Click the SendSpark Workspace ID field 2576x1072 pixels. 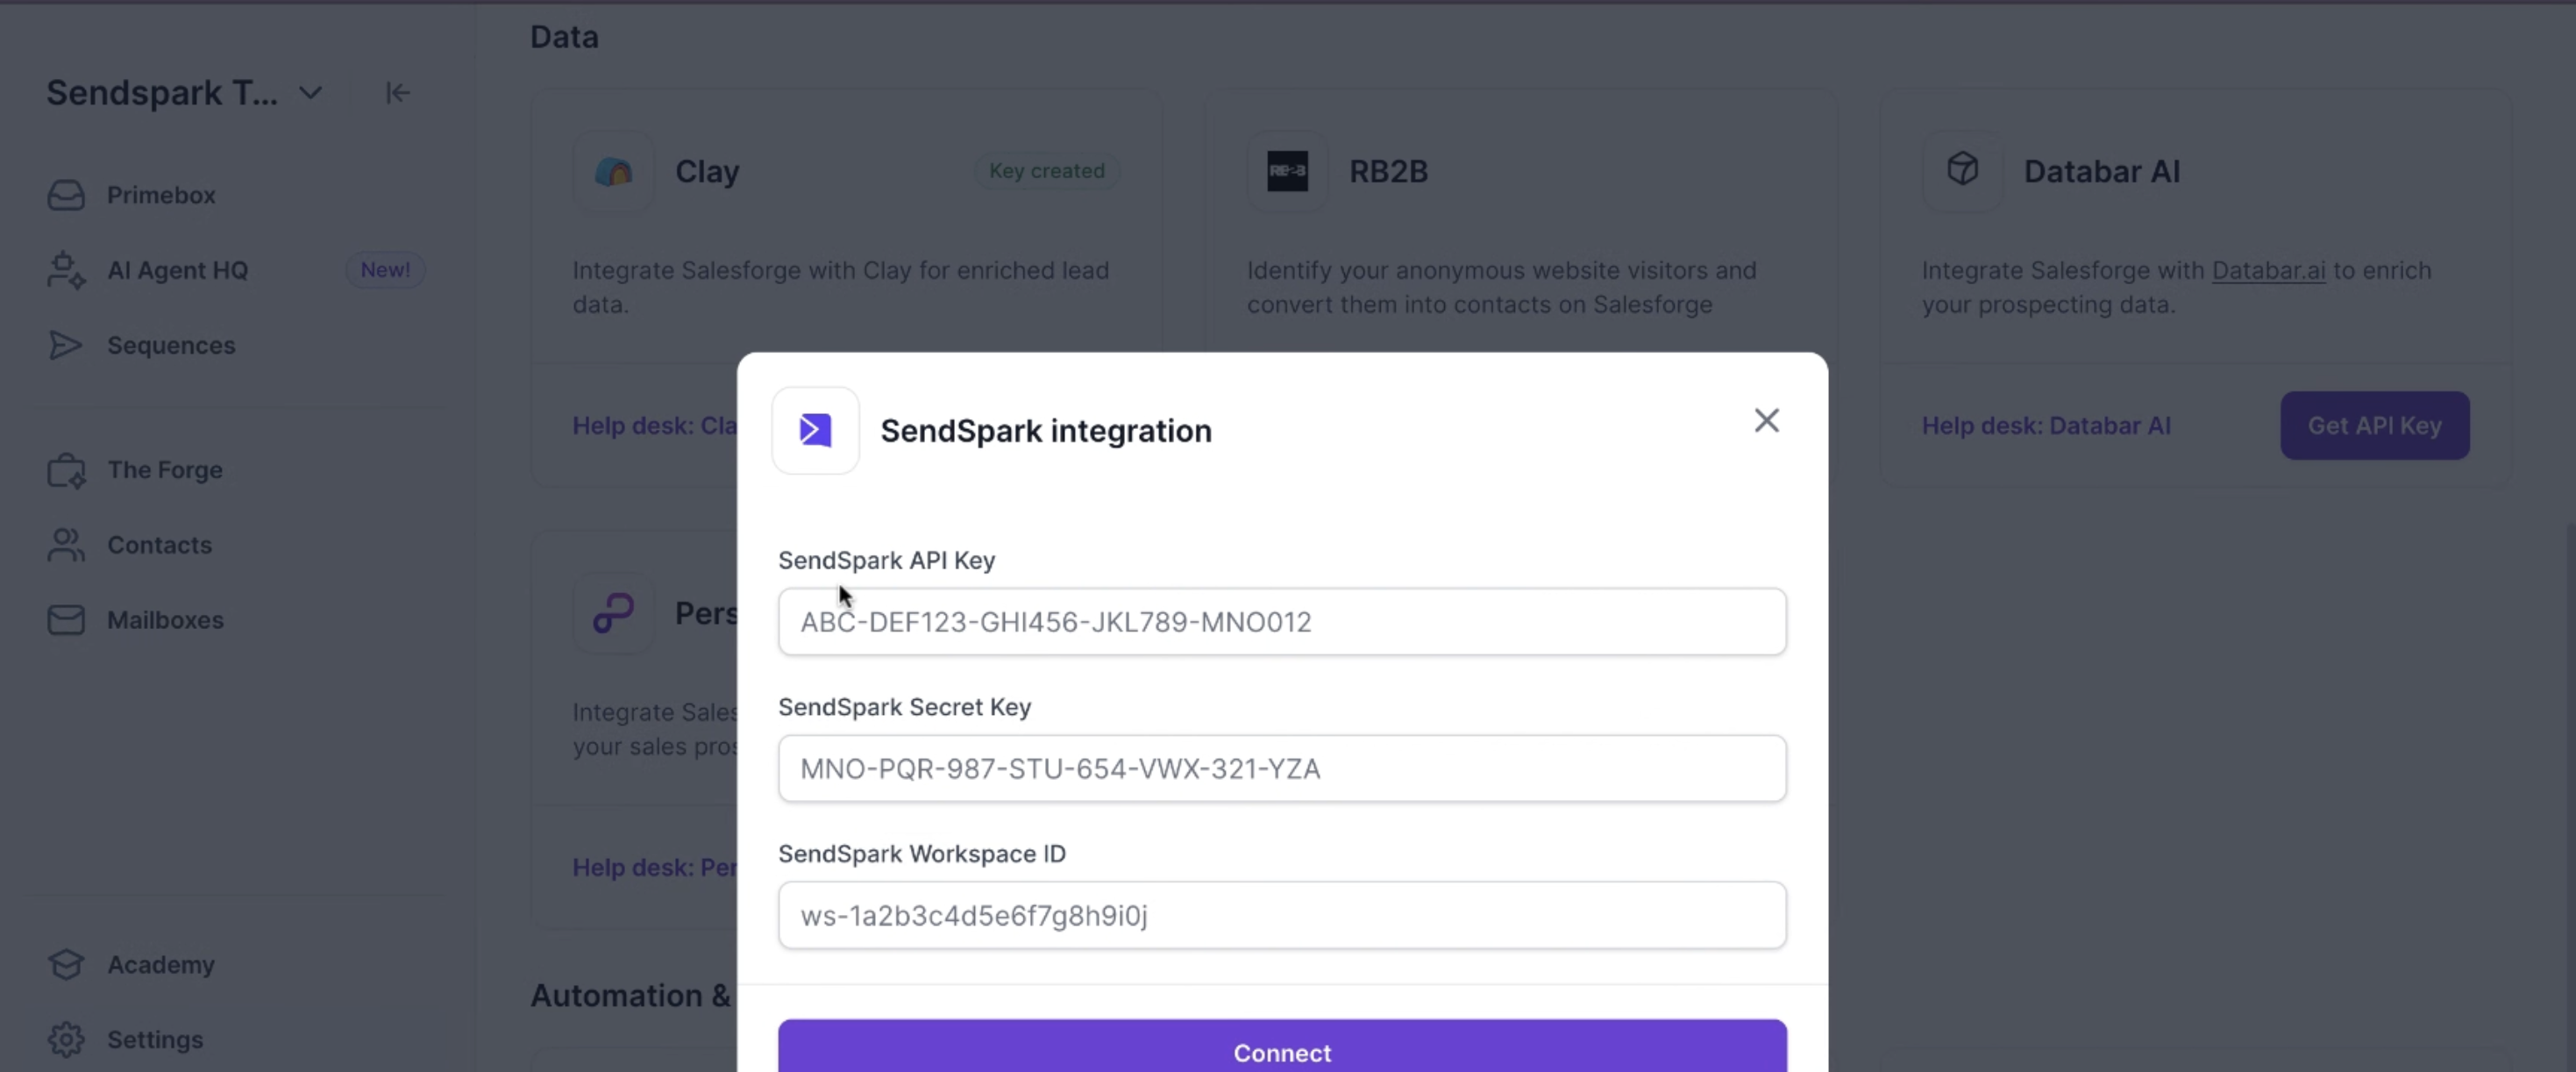click(x=1282, y=915)
